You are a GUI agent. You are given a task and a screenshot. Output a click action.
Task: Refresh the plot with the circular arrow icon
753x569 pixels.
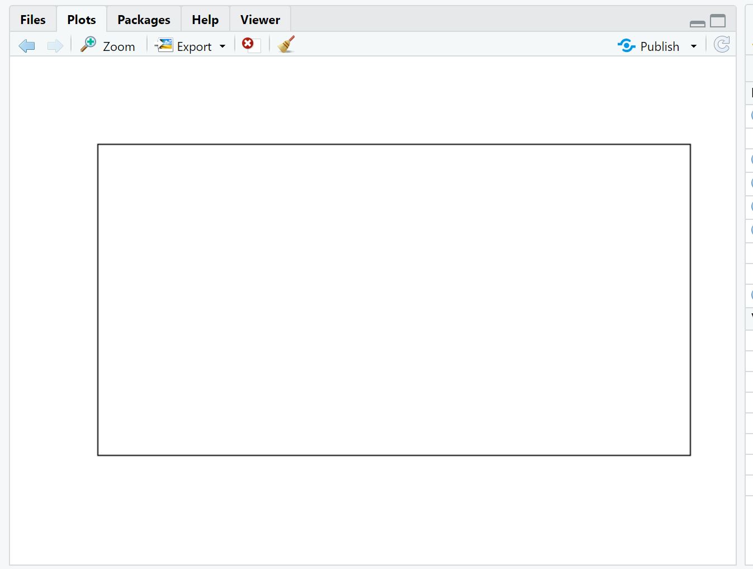(x=722, y=44)
